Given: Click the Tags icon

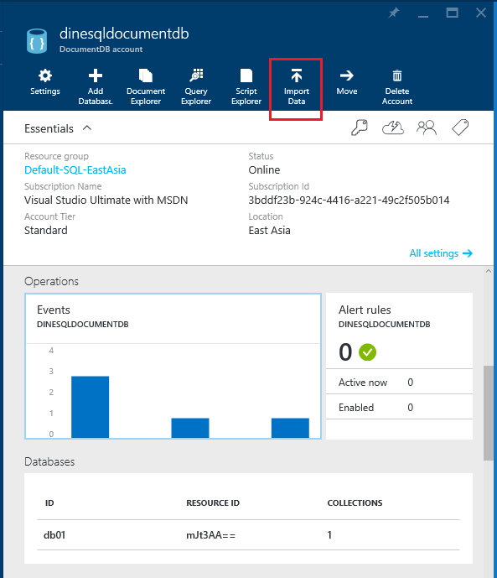Looking at the screenshot, I should pyautogui.click(x=460, y=128).
